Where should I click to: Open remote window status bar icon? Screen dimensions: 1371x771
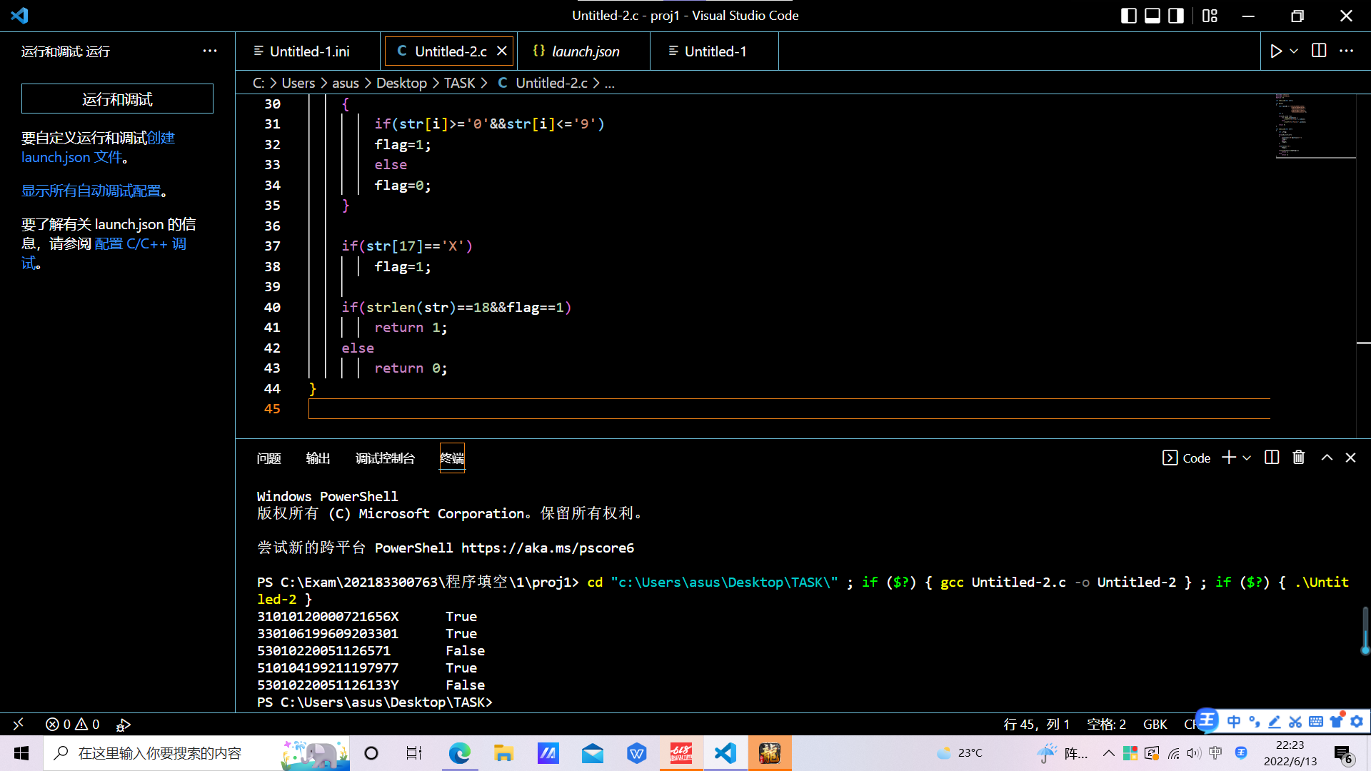18,724
